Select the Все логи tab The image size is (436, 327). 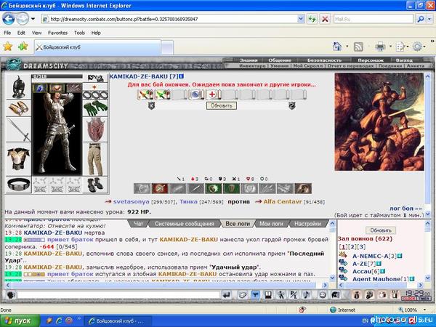pyautogui.click(x=238, y=224)
